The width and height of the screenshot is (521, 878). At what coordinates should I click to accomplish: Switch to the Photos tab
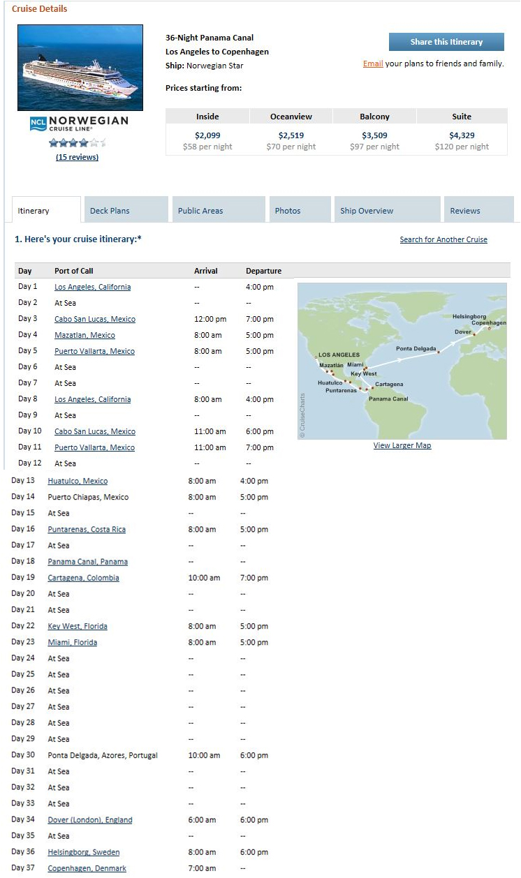point(300,210)
